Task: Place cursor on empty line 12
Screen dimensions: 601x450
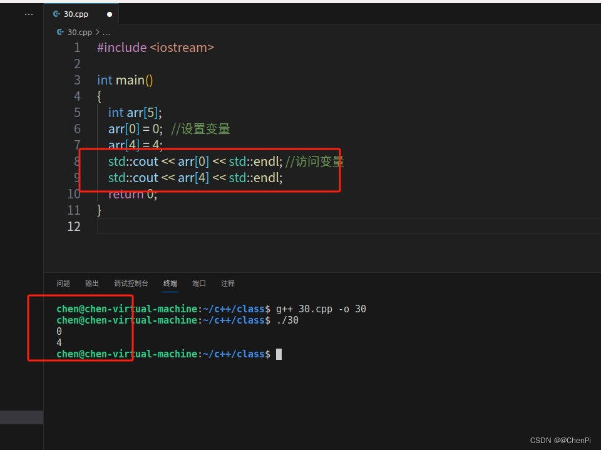Action: point(349,227)
